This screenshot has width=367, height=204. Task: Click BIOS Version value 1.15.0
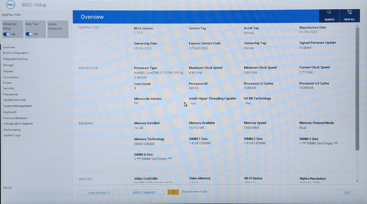(x=138, y=33)
